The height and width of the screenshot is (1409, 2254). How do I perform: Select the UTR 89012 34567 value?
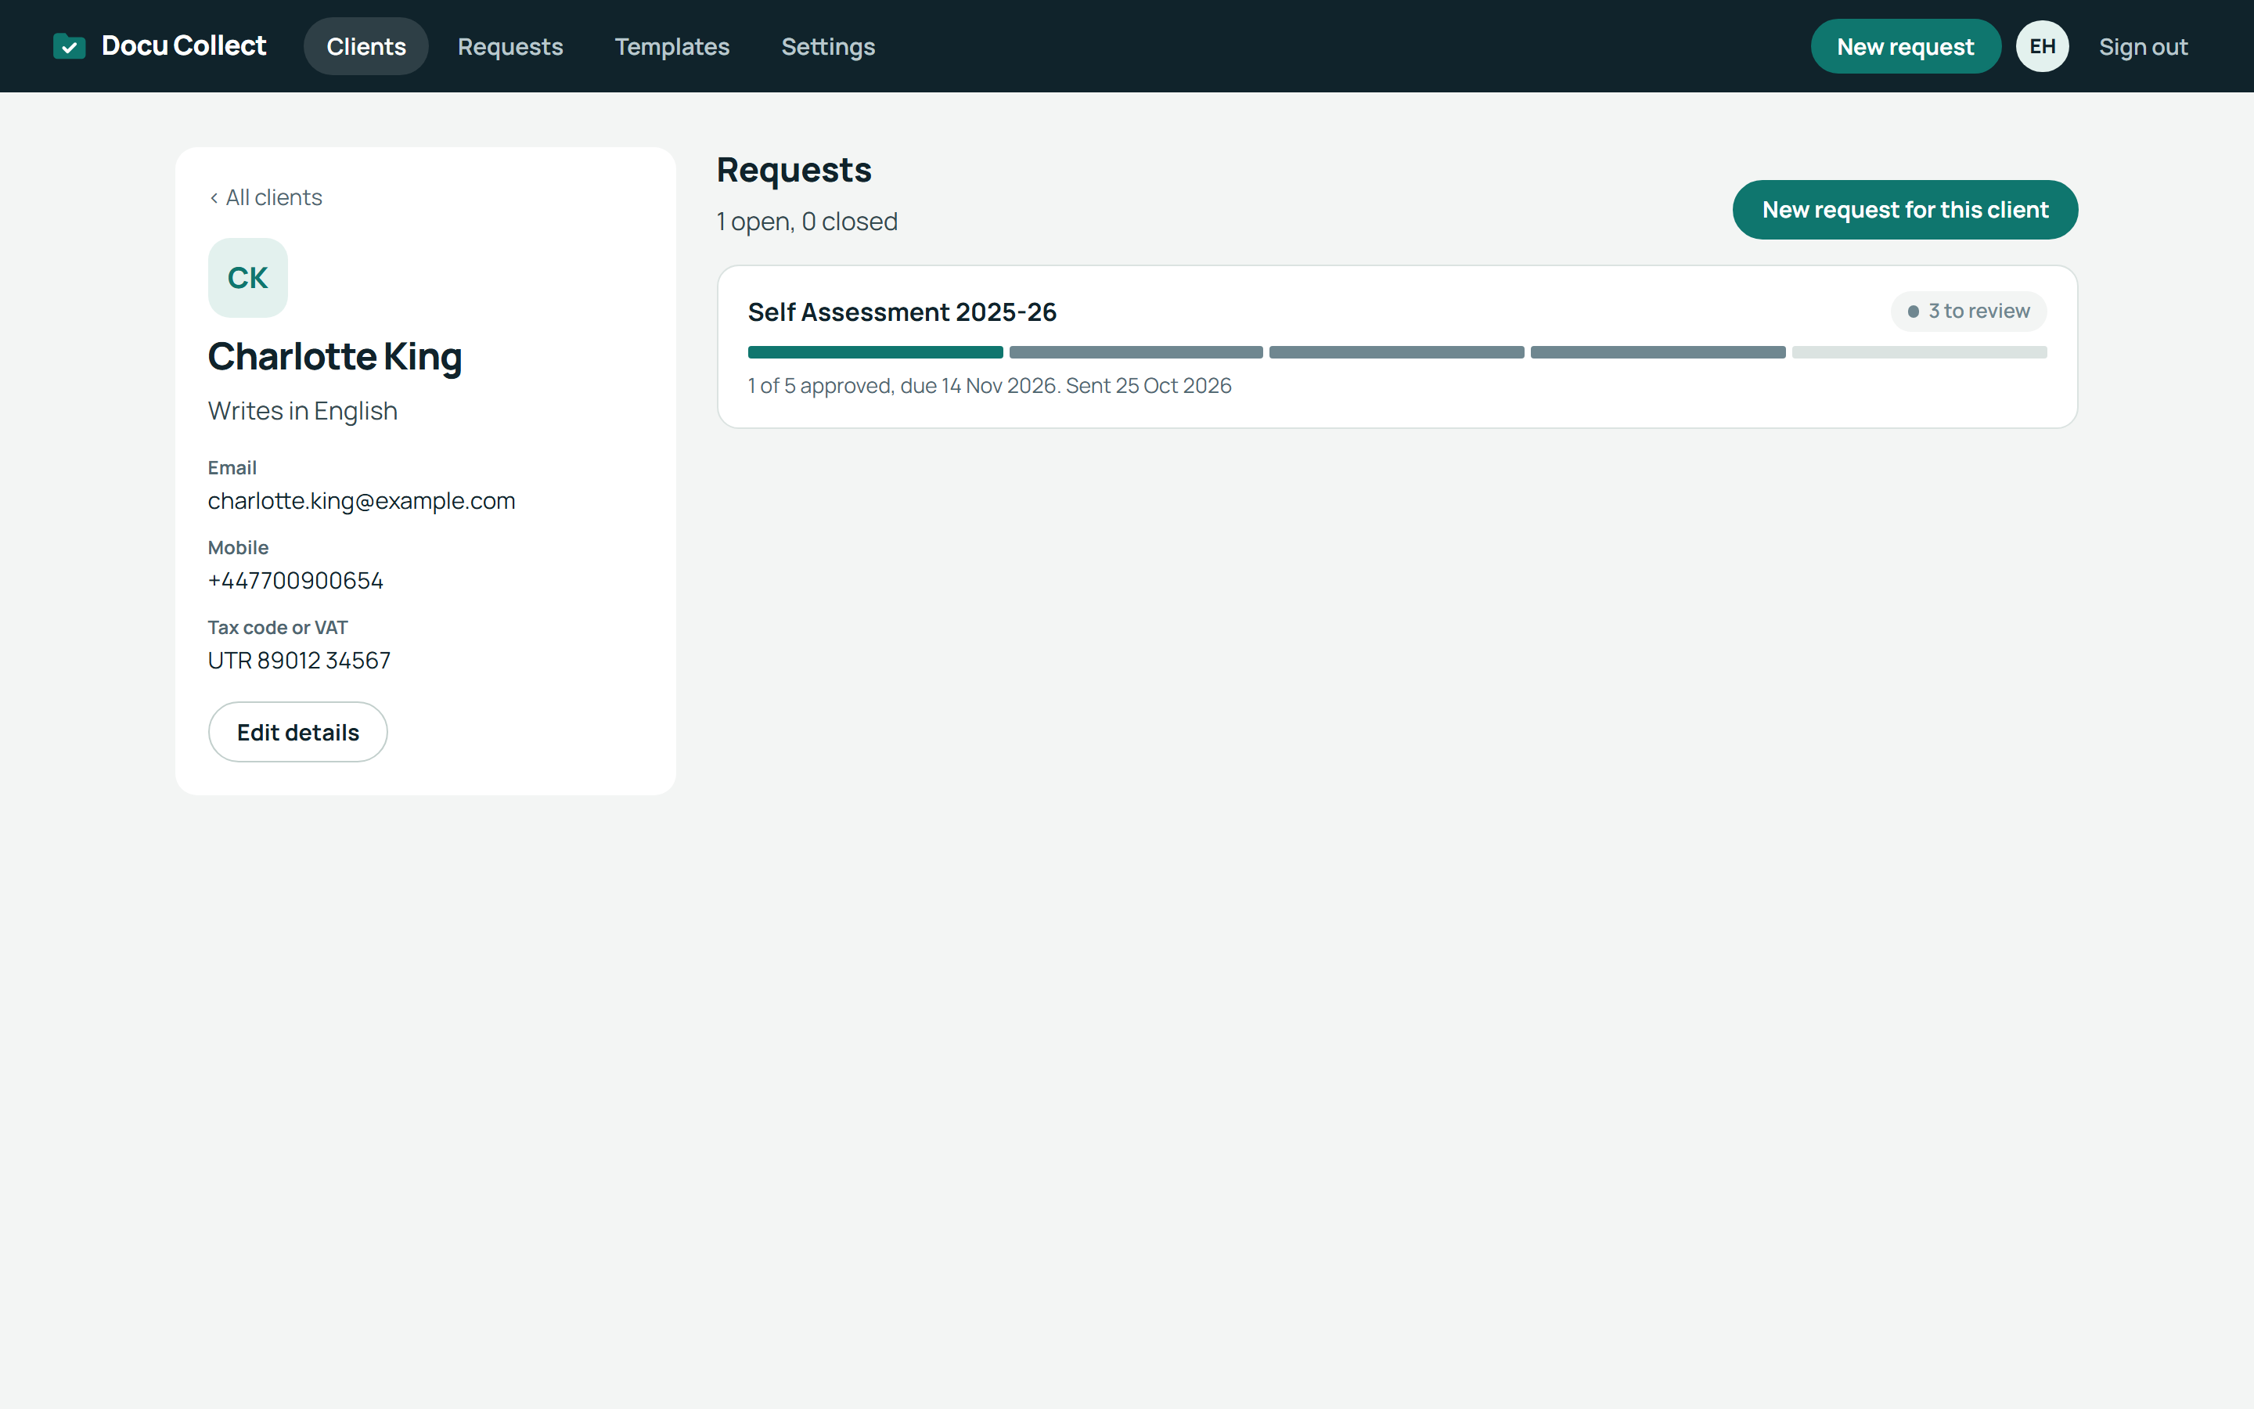(x=299, y=661)
